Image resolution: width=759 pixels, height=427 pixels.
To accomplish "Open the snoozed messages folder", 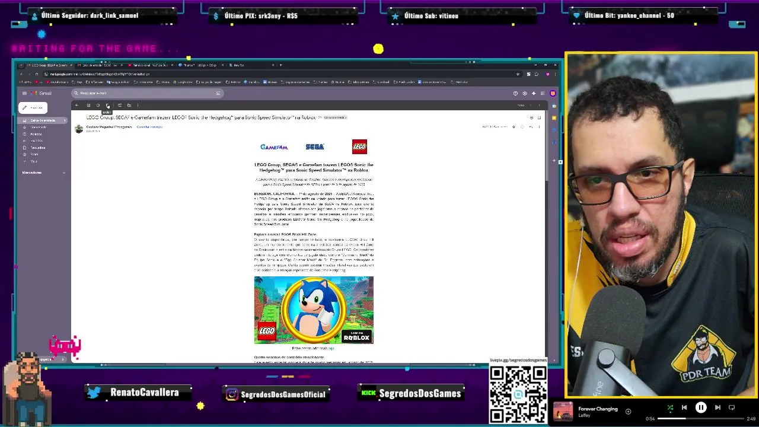I will [36, 134].
